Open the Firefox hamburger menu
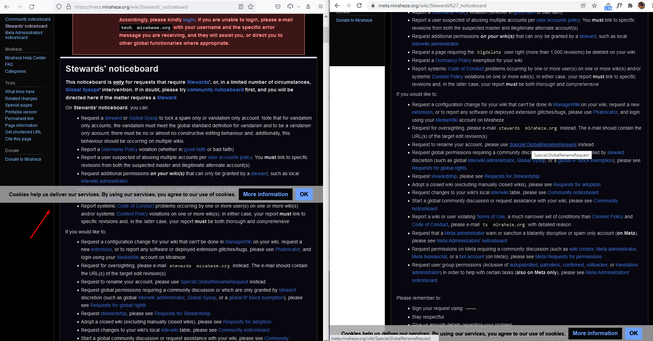 [321, 7]
